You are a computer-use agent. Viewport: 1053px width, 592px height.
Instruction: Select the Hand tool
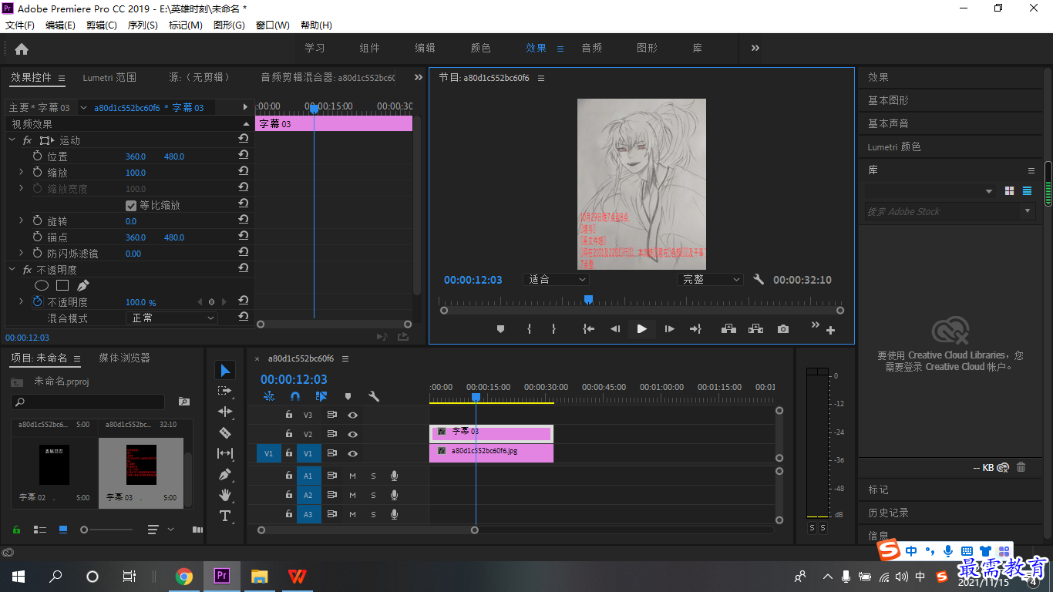pos(225,495)
